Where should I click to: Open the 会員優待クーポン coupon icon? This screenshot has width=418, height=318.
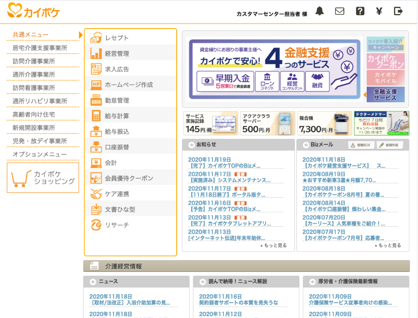tap(96, 178)
